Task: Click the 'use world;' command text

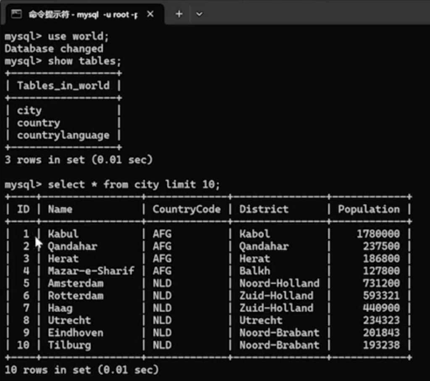Action: tap(78, 37)
